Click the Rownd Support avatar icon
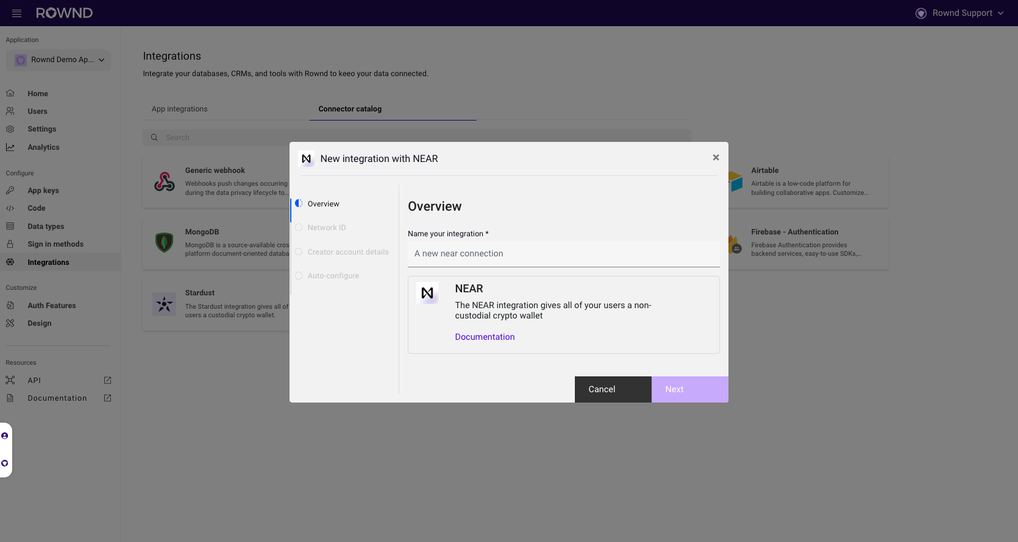Image resolution: width=1018 pixels, height=542 pixels. pyautogui.click(x=921, y=13)
